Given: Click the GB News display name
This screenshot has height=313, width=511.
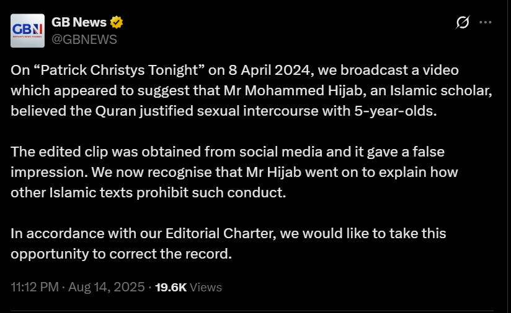Looking at the screenshot, I should tap(79, 23).
